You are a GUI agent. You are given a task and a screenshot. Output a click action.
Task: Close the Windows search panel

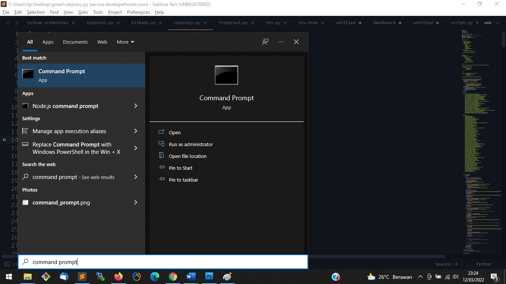pos(296,42)
